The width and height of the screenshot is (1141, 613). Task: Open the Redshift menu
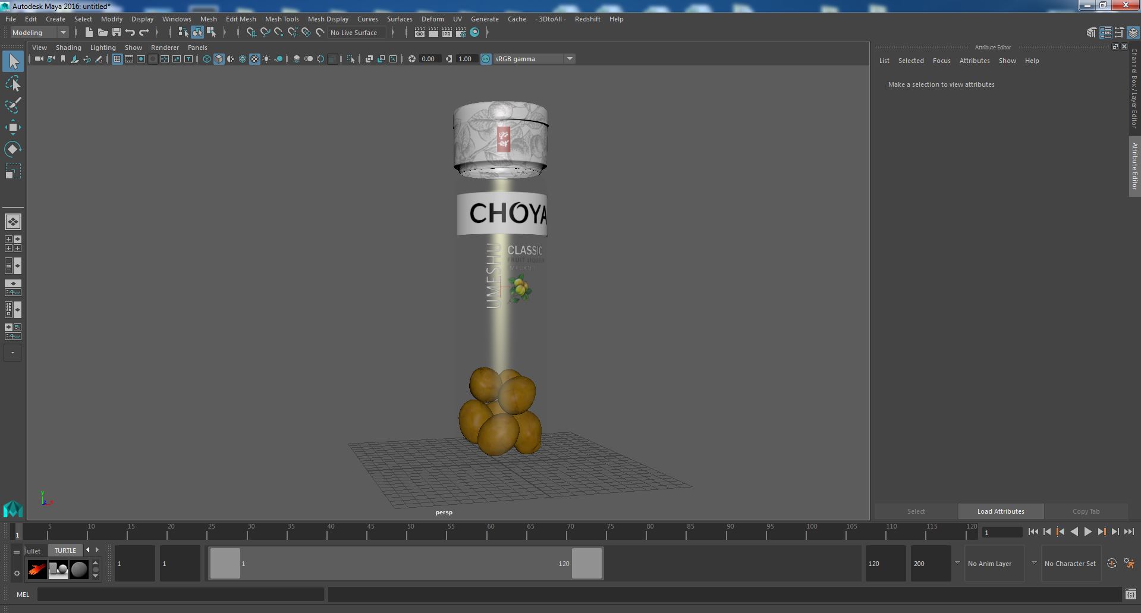pos(587,19)
